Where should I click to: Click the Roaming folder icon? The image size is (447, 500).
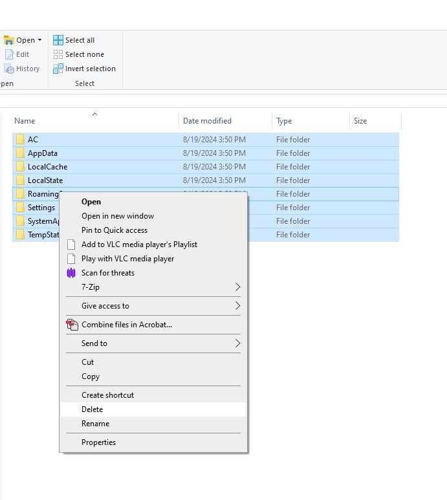tap(20, 194)
